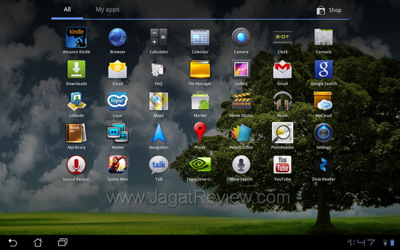Open the Clock app
Viewport: 400px width, 250px height.
tap(283, 37)
